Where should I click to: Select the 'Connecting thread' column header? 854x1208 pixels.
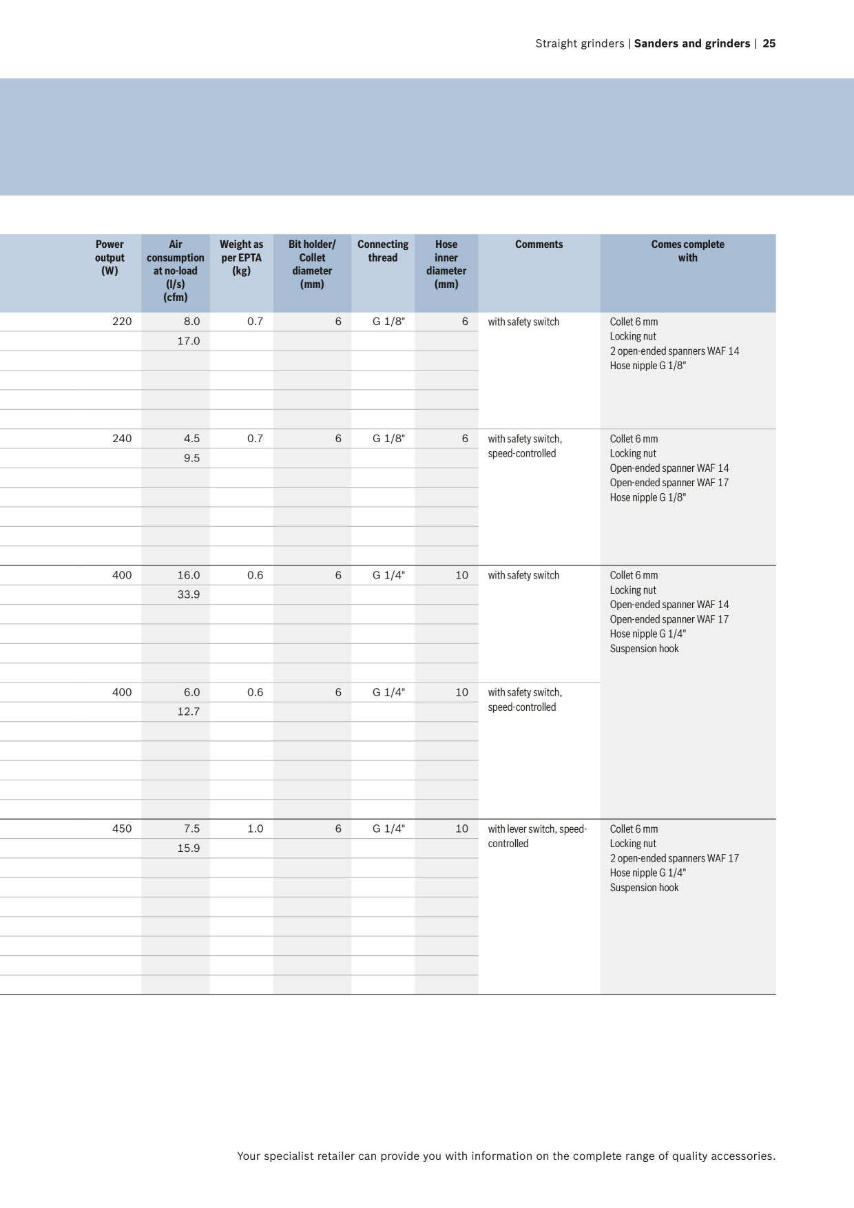(x=383, y=251)
